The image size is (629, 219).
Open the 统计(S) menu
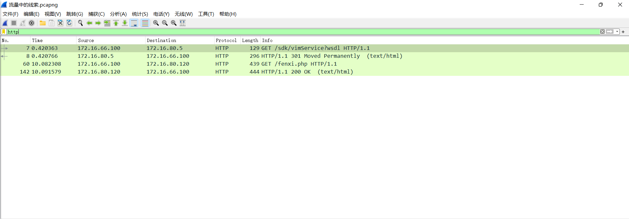click(x=140, y=14)
